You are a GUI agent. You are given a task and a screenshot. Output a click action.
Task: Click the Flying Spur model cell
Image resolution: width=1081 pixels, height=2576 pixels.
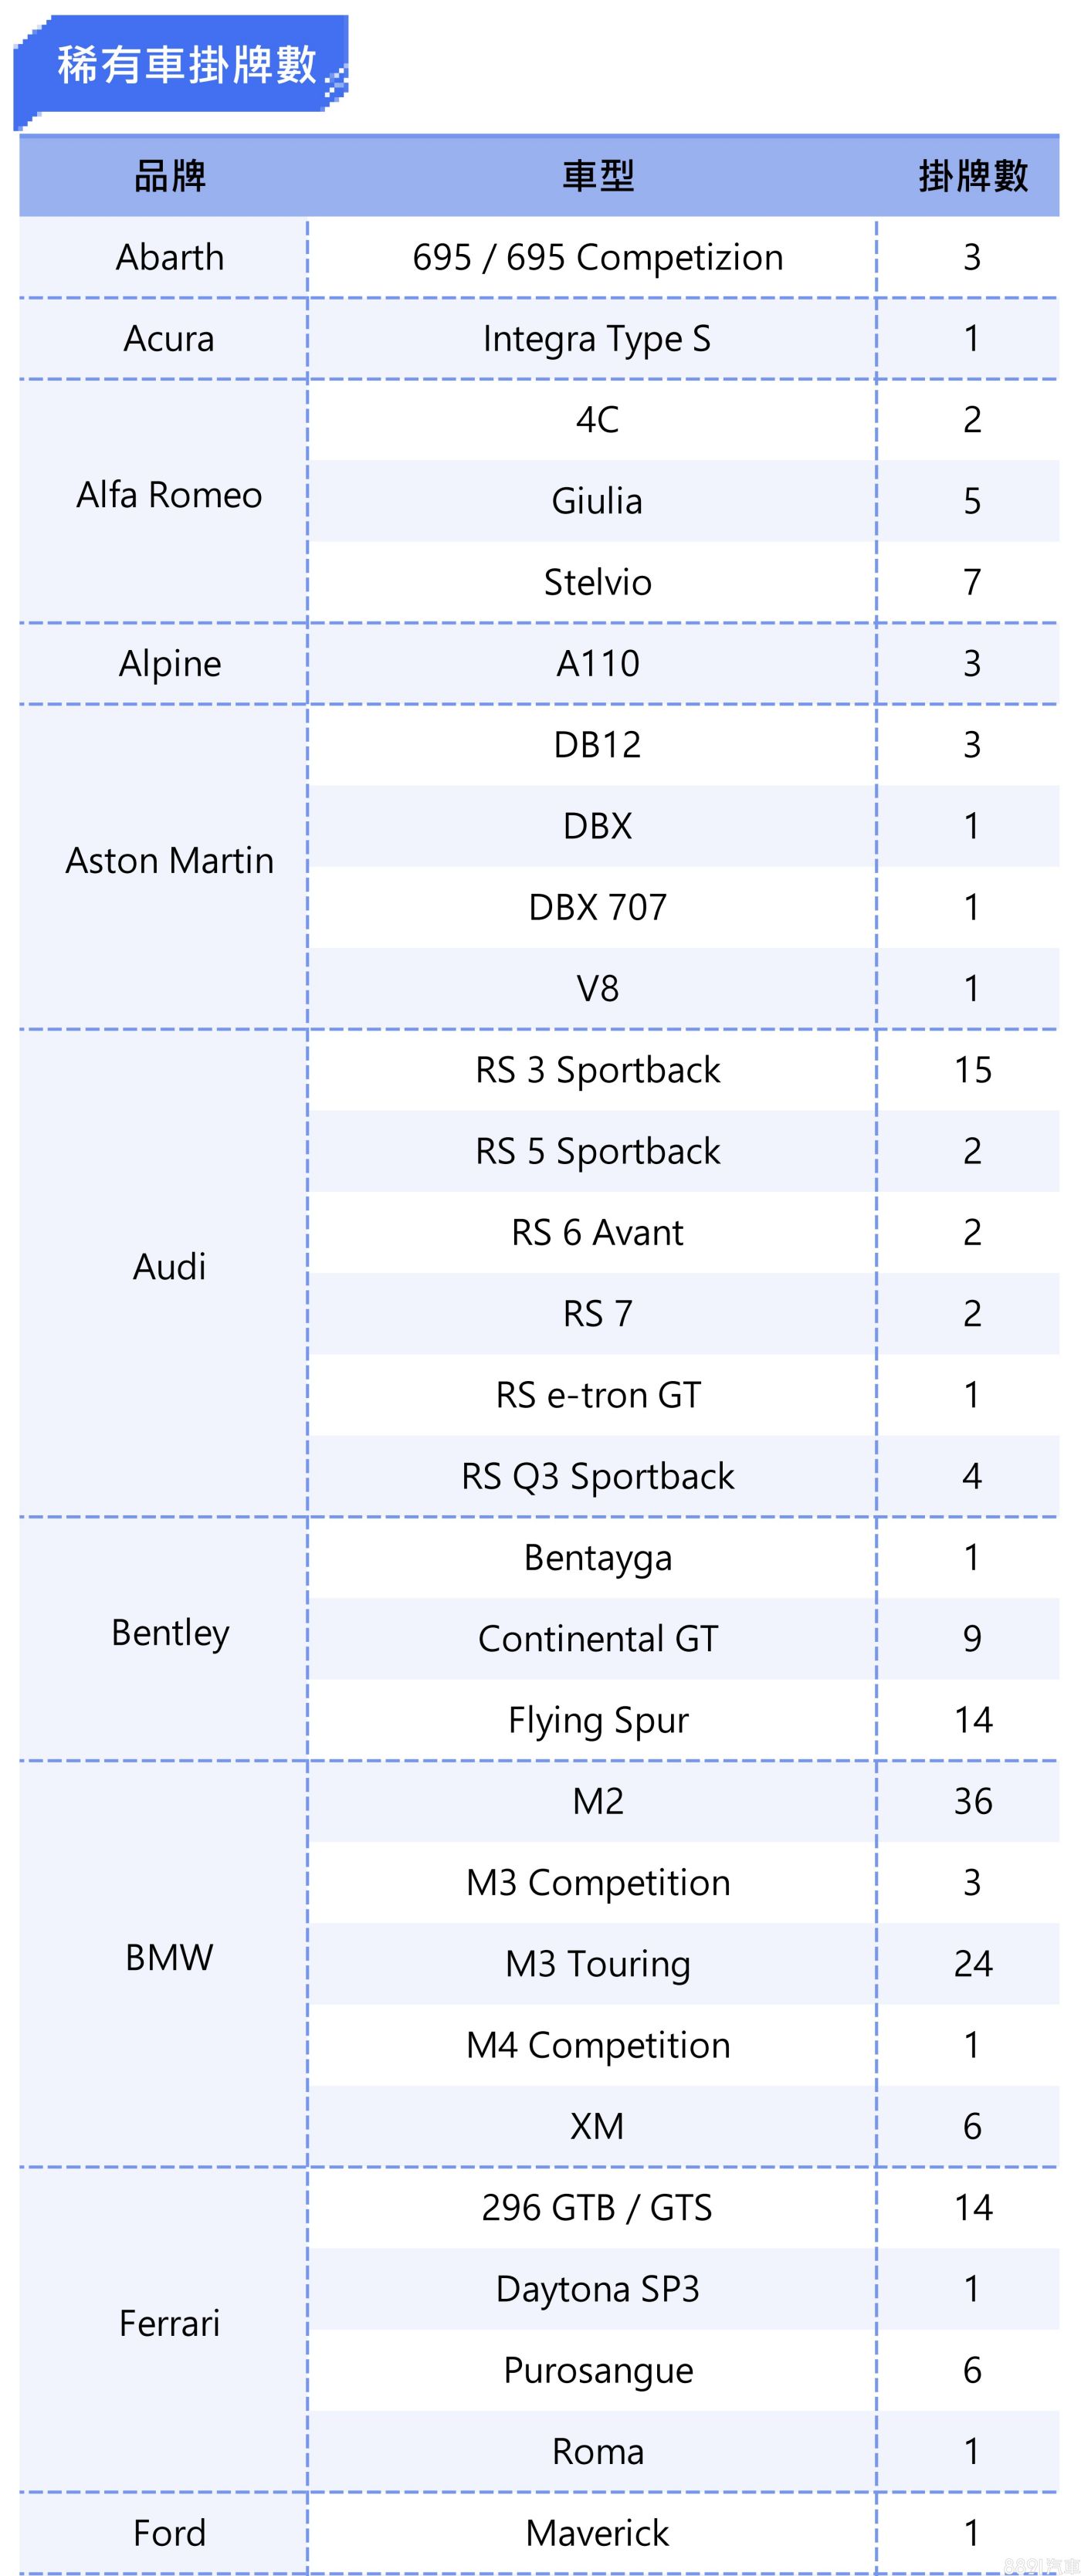point(597,1720)
